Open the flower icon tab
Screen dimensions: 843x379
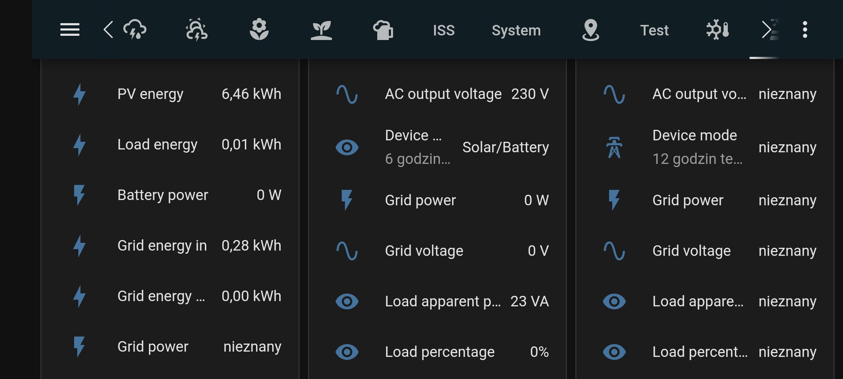[259, 30]
